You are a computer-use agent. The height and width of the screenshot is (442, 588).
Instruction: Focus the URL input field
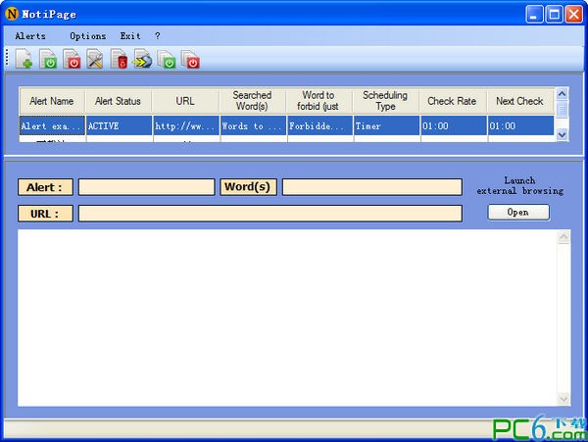(x=270, y=214)
